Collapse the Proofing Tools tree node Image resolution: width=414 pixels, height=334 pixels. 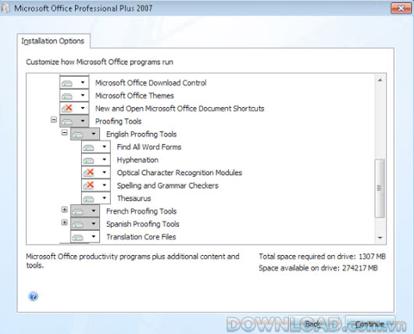tap(54, 120)
